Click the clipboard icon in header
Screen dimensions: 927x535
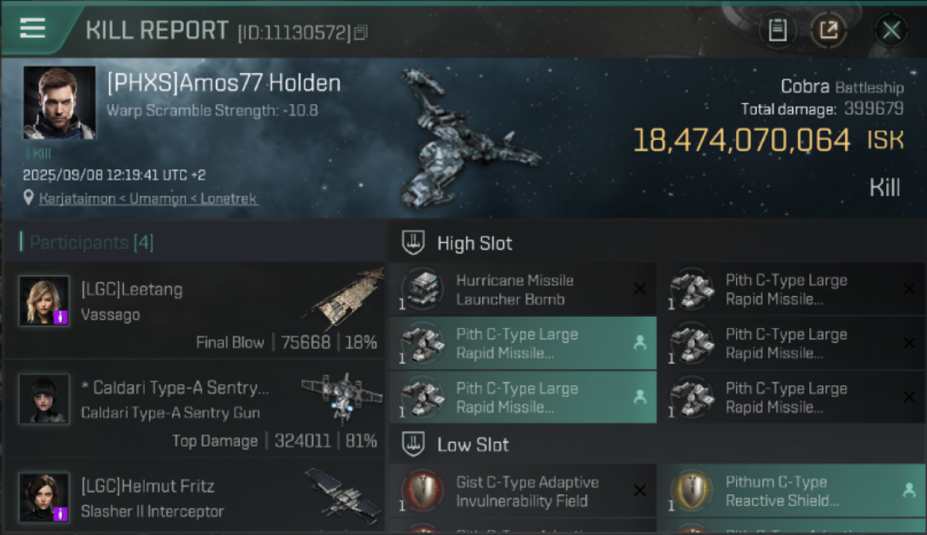(x=777, y=30)
